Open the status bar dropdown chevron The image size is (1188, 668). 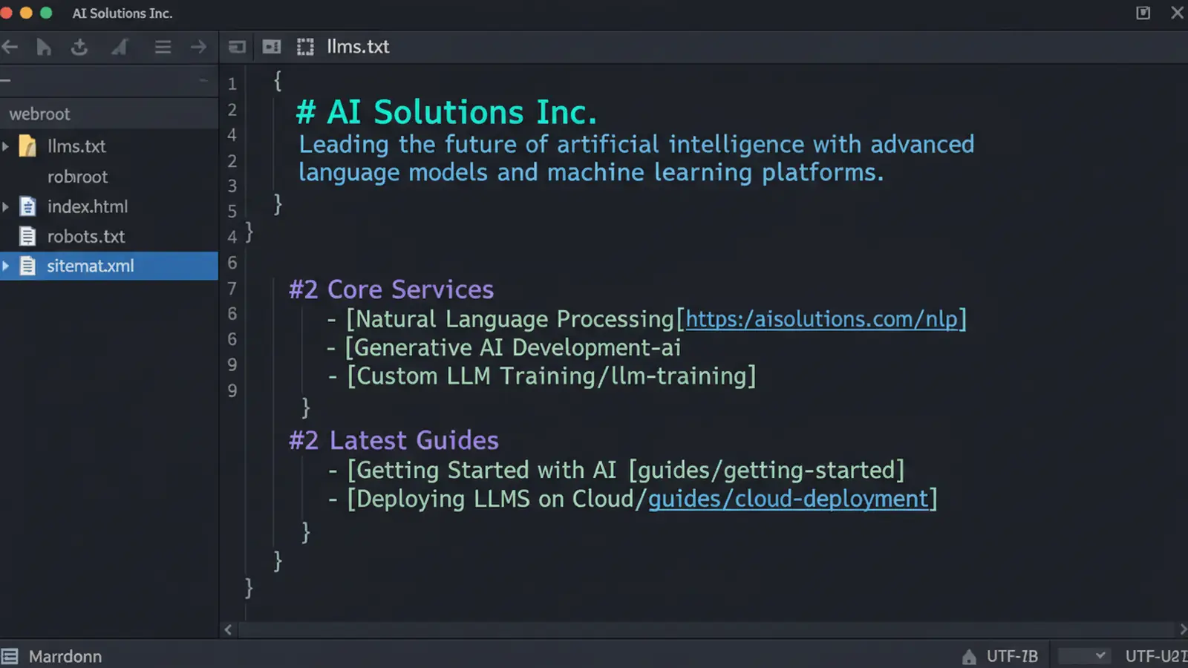(1100, 655)
